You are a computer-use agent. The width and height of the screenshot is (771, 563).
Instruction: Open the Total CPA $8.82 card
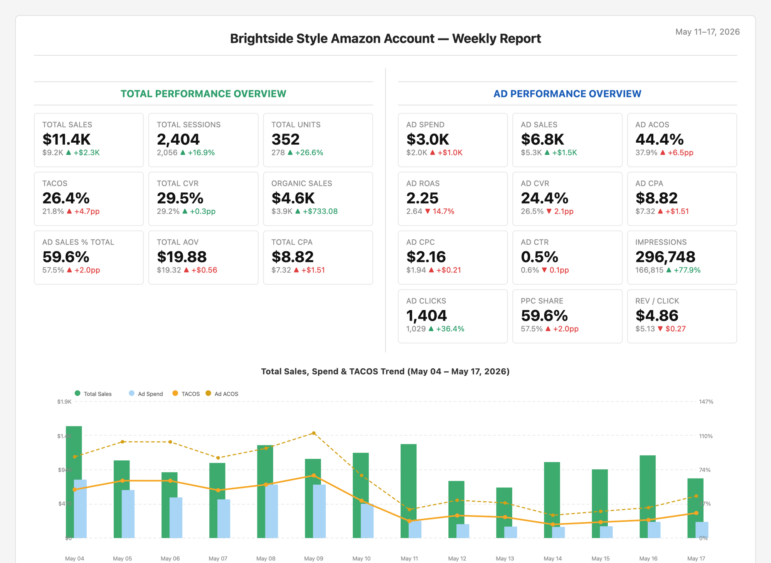coord(318,258)
